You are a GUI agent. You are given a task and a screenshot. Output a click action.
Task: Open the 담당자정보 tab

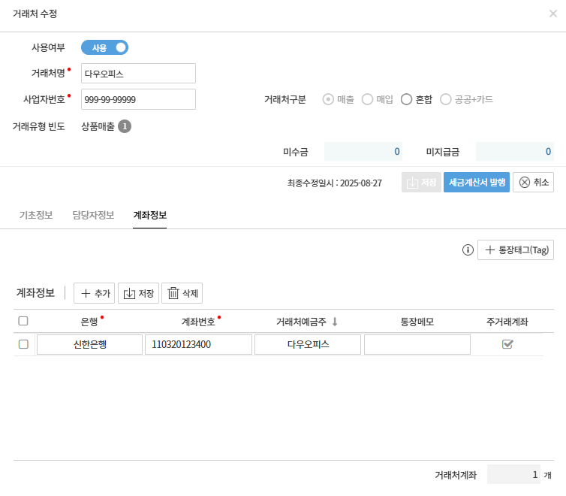click(93, 216)
